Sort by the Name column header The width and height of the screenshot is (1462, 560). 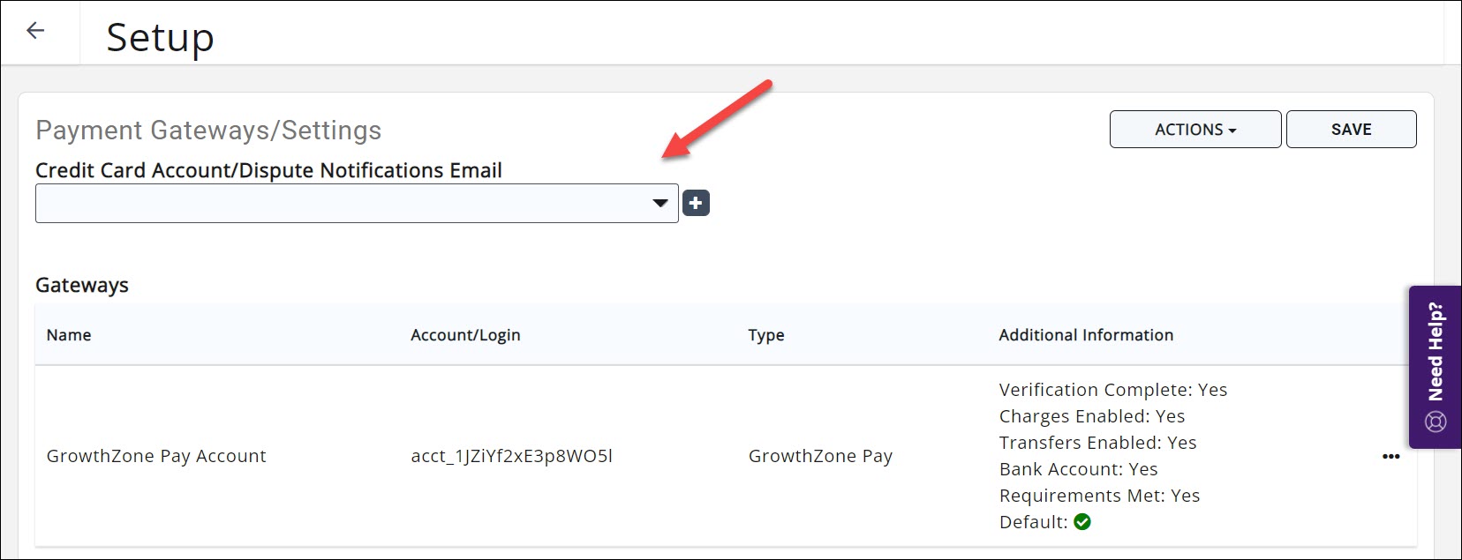coord(69,335)
